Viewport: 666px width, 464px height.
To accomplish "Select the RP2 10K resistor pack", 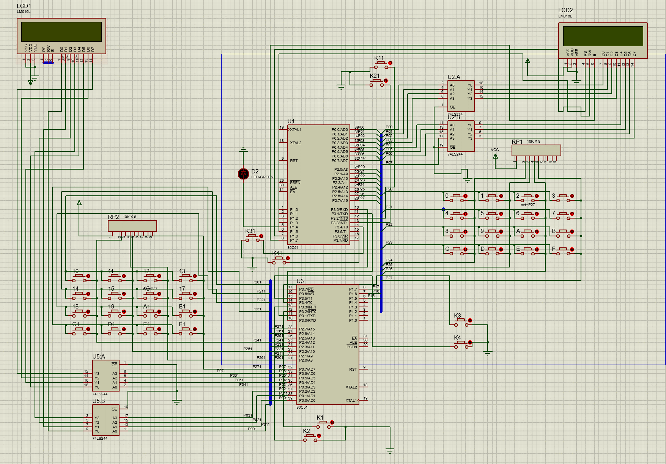I will point(132,226).
